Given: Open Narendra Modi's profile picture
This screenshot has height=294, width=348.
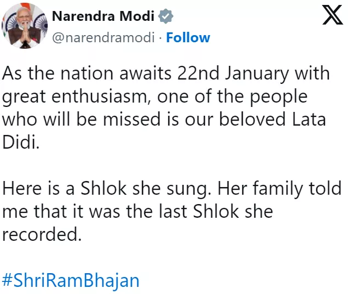Looking at the screenshot, I should point(24,25).
